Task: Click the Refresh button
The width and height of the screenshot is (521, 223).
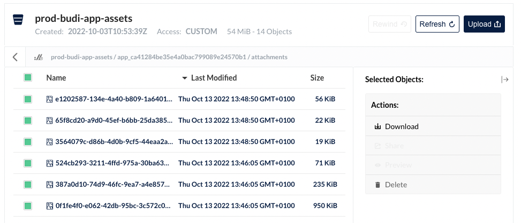Action: coord(437,24)
